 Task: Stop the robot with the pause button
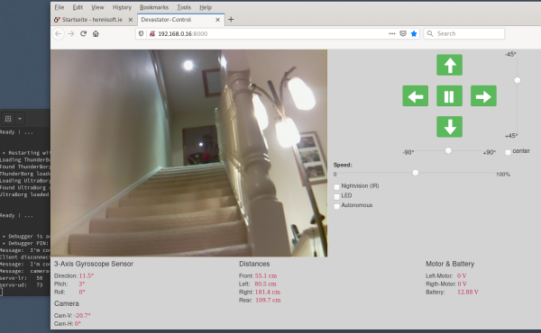click(x=449, y=95)
